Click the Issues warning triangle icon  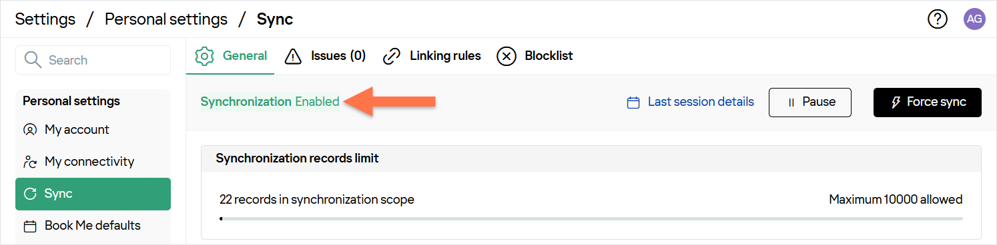tap(293, 56)
